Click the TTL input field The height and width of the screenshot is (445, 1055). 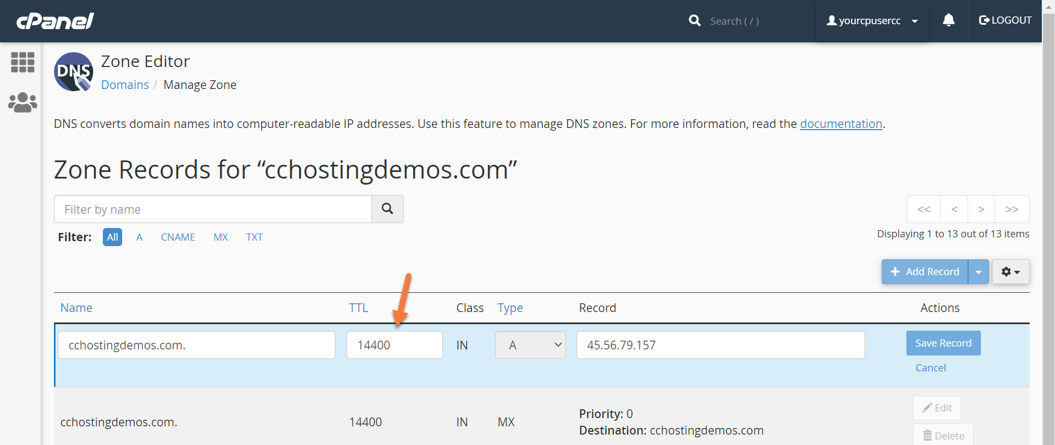pos(394,345)
